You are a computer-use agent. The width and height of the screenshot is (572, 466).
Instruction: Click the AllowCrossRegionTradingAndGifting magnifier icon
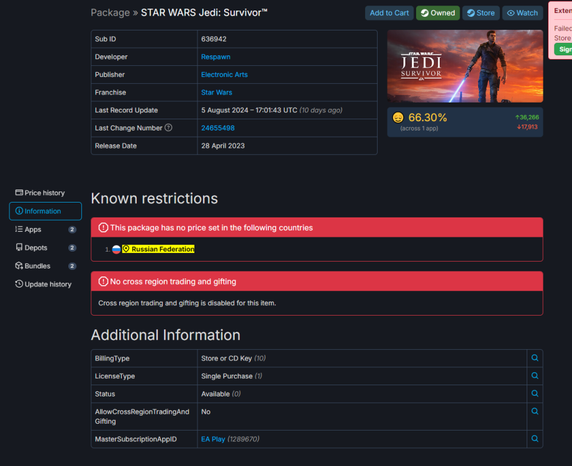(535, 411)
